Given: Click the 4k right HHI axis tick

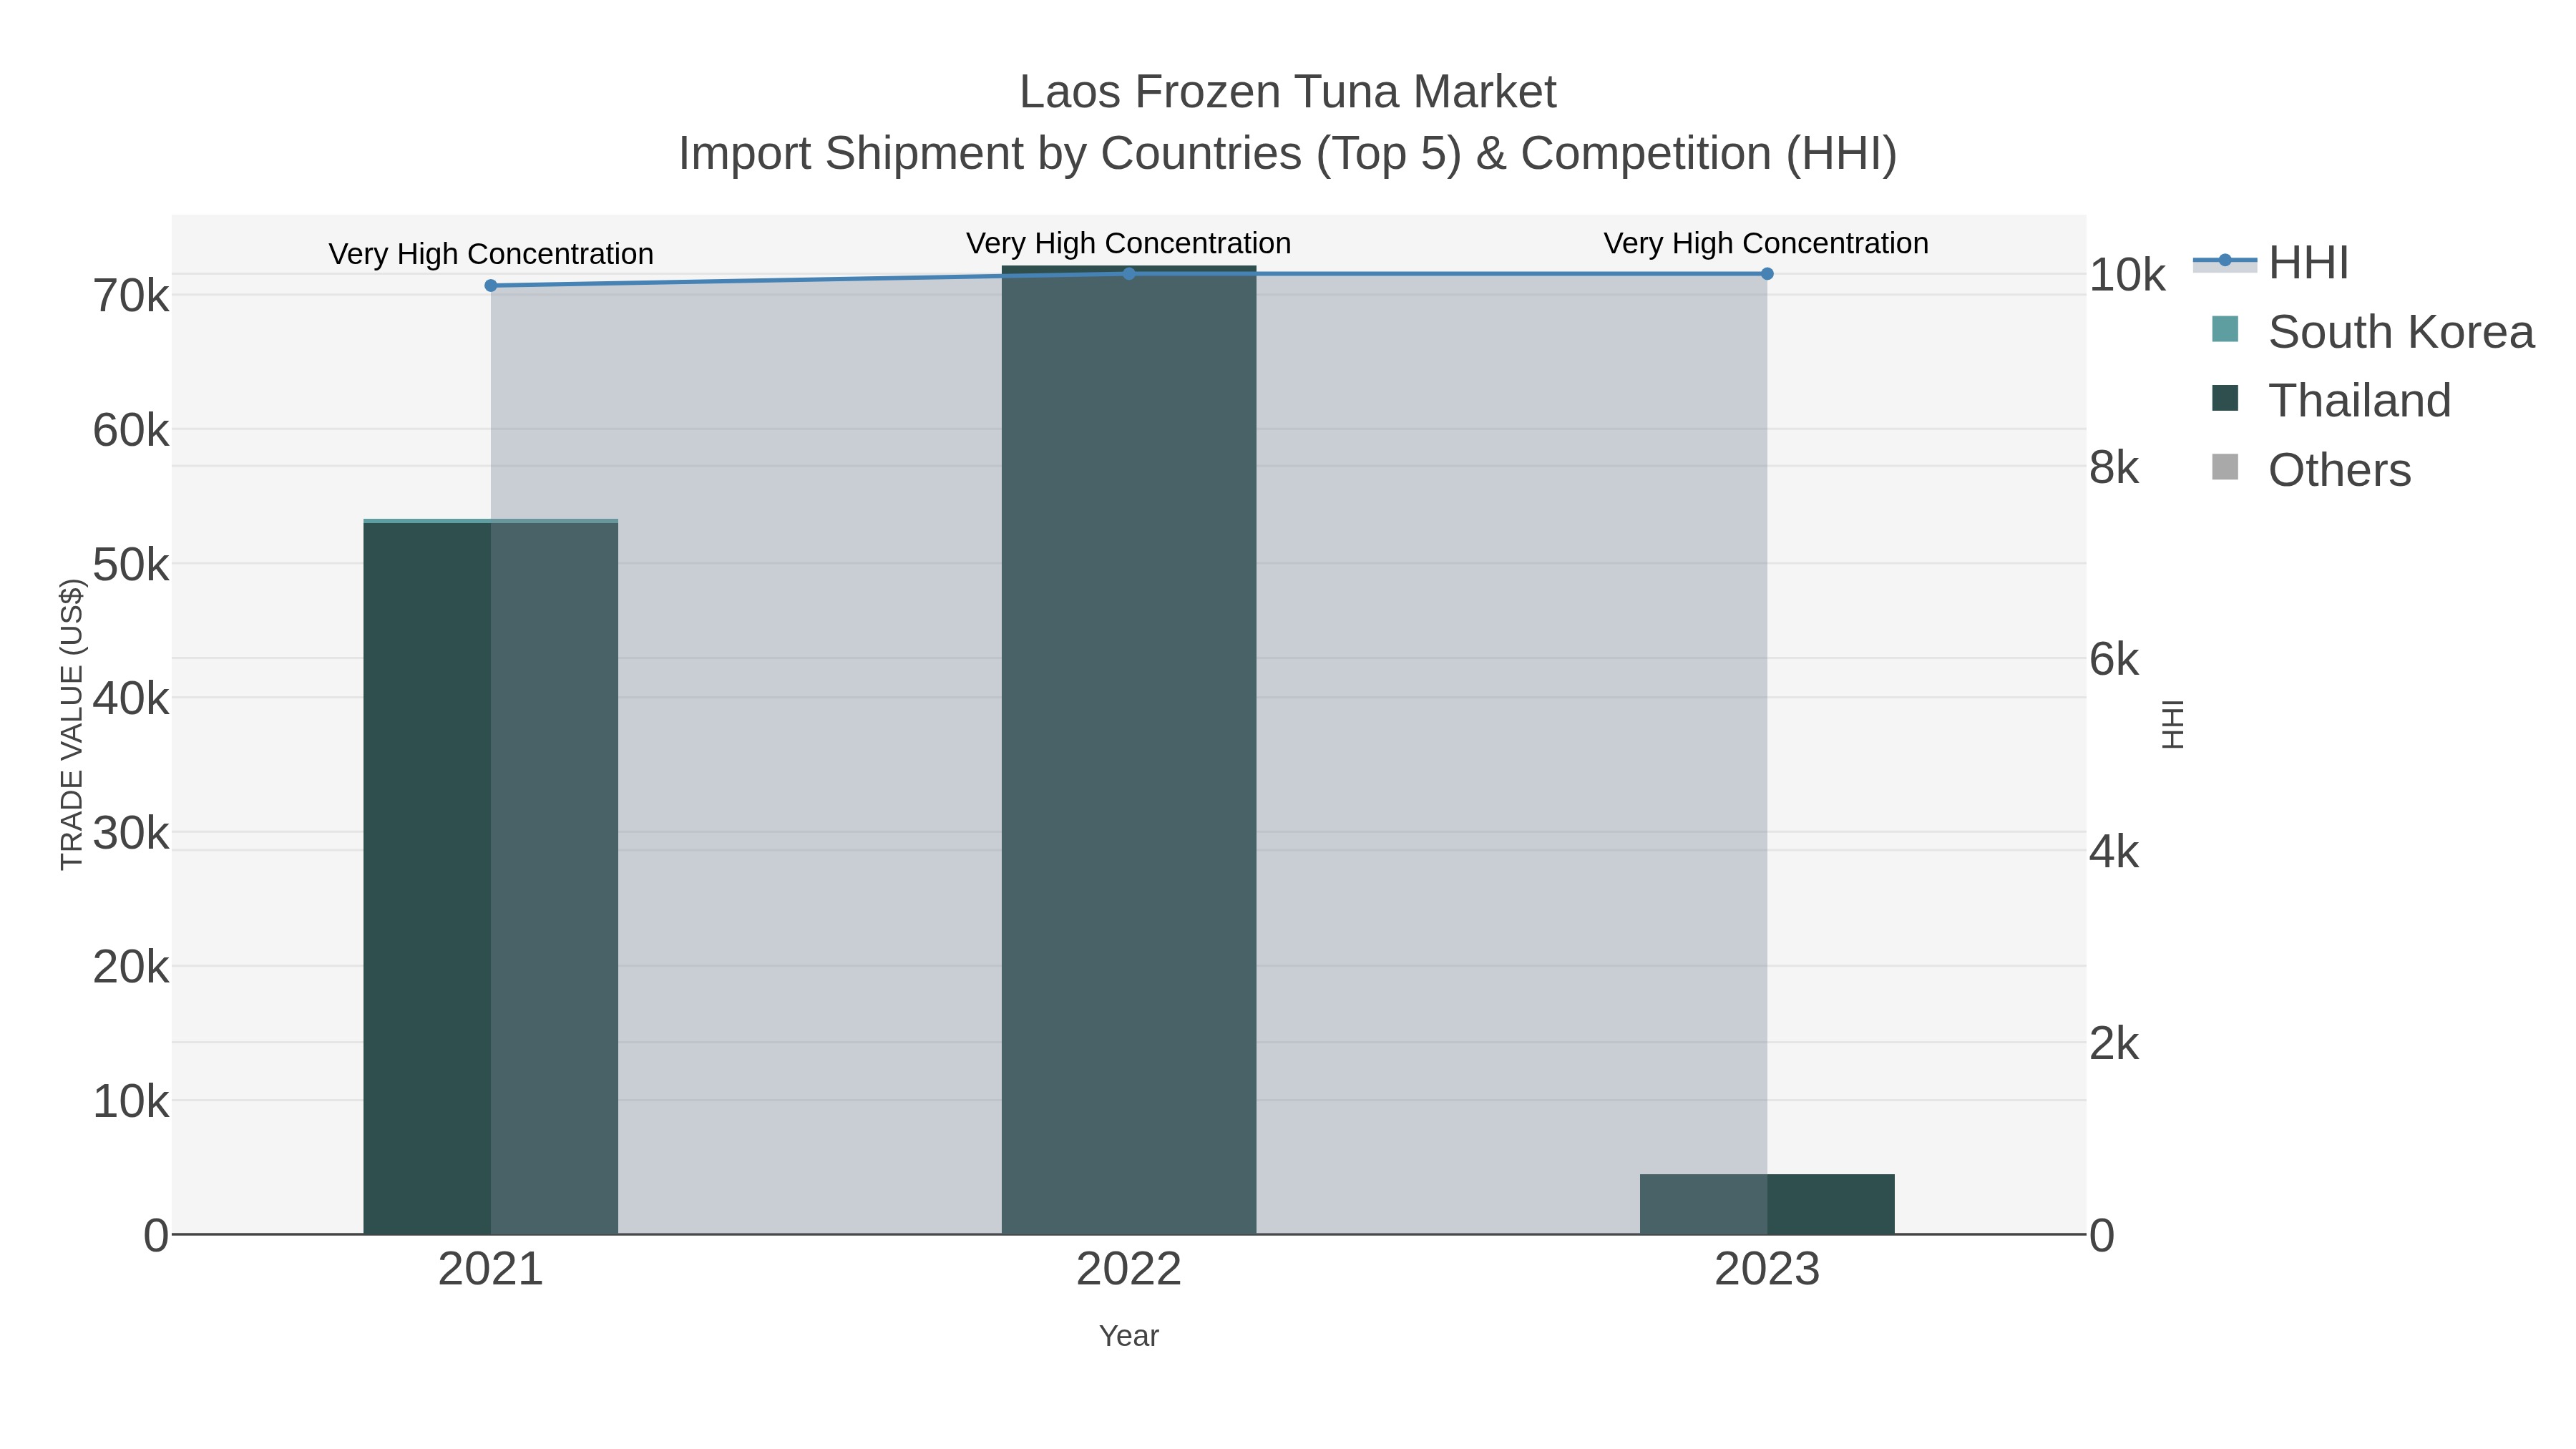Looking at the screenshot, I should (2114, 852).
